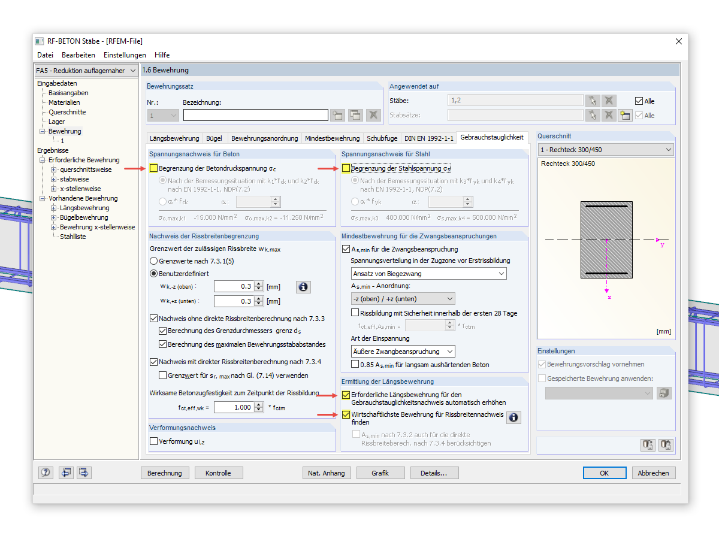719x539 pixels.
Task: Pick member sets graphically in the Stabsätze row
Action: pyautogui.click(x=592, y=115)
